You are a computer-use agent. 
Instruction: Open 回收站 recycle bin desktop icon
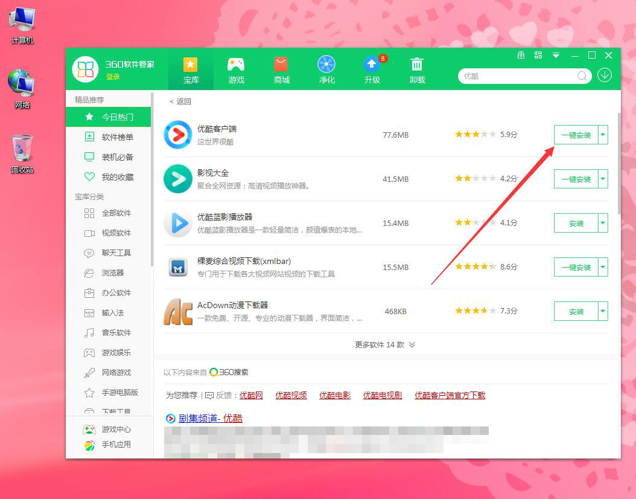click(22, 154)
